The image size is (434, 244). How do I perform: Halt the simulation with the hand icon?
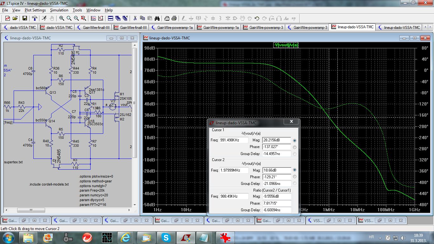pos(52,18)
